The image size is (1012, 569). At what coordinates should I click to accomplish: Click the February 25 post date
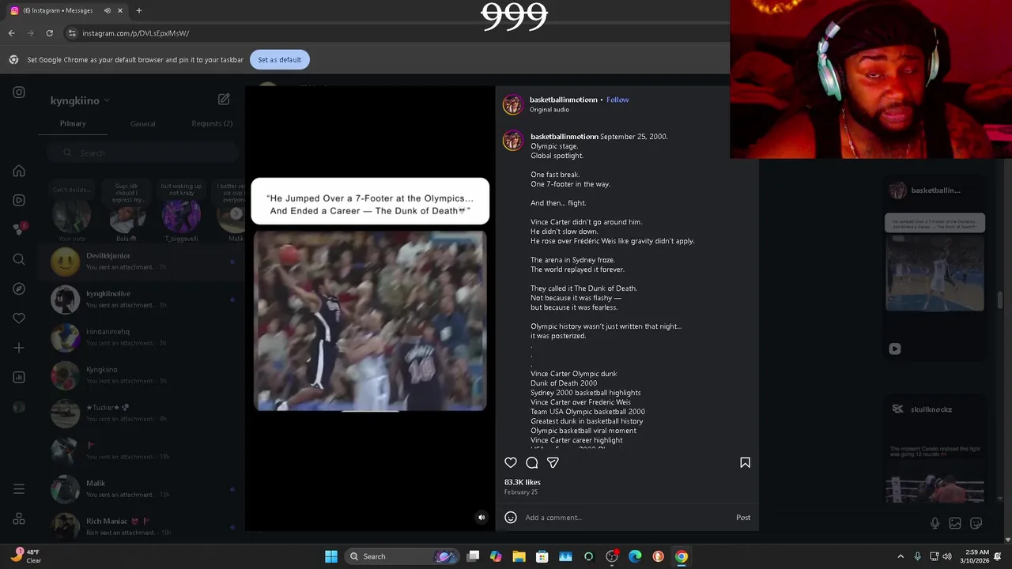(521, 492)
